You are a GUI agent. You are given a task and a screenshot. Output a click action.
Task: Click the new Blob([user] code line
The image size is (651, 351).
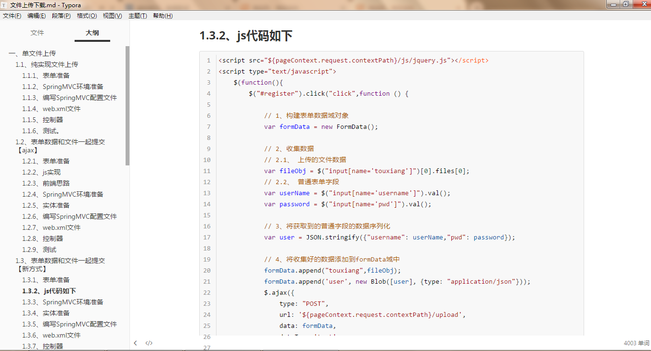pos(397,282)
